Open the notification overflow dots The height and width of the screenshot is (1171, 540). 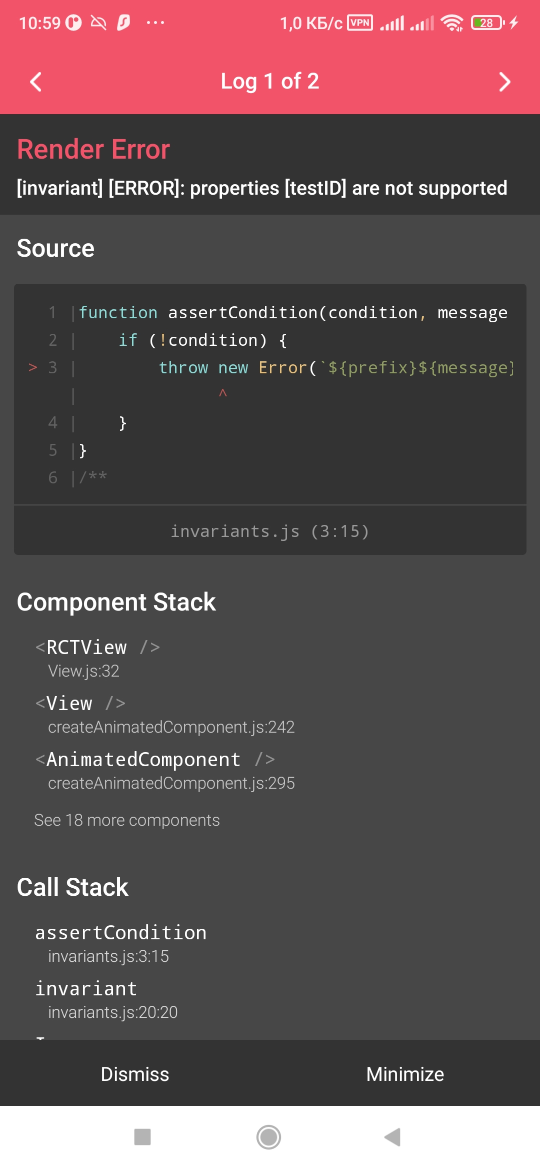pyautogui.click(x=155, y=23)
